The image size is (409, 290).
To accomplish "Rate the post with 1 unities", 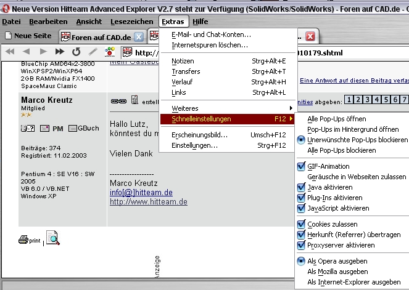I will [349, 100].
